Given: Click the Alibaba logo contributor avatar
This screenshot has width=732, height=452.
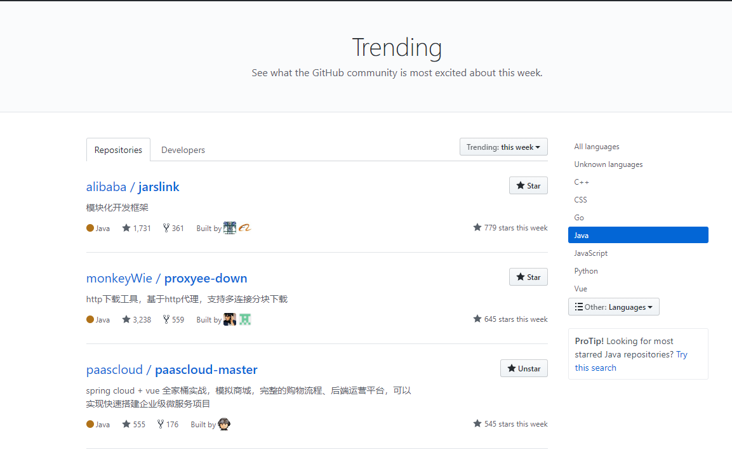Looking at the screenshot, I should [245, 228].
